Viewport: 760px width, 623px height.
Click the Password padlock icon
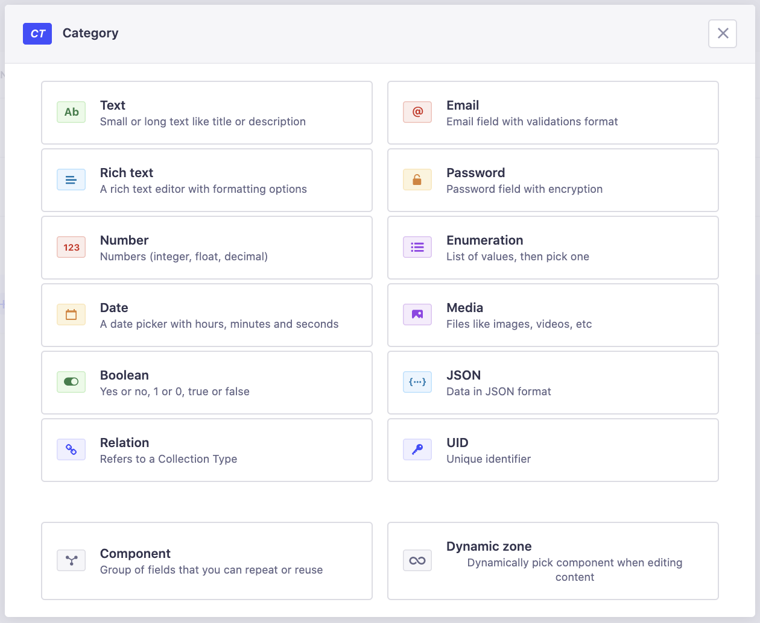pos(417,180)
